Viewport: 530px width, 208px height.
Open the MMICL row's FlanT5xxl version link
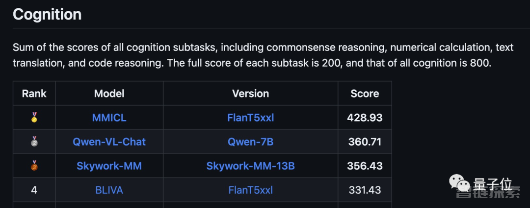[x=250, y=118]
